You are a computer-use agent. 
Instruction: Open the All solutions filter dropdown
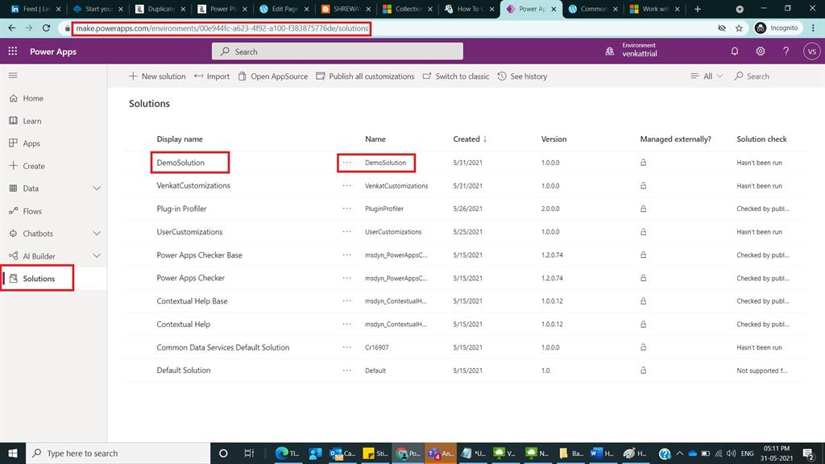705,76
